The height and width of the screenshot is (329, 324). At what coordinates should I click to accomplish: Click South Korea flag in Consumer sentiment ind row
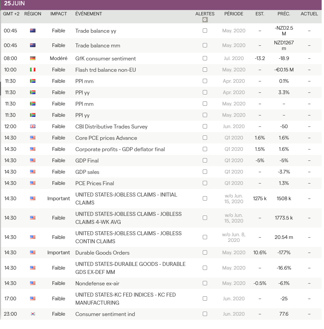[x=33, y=314]
